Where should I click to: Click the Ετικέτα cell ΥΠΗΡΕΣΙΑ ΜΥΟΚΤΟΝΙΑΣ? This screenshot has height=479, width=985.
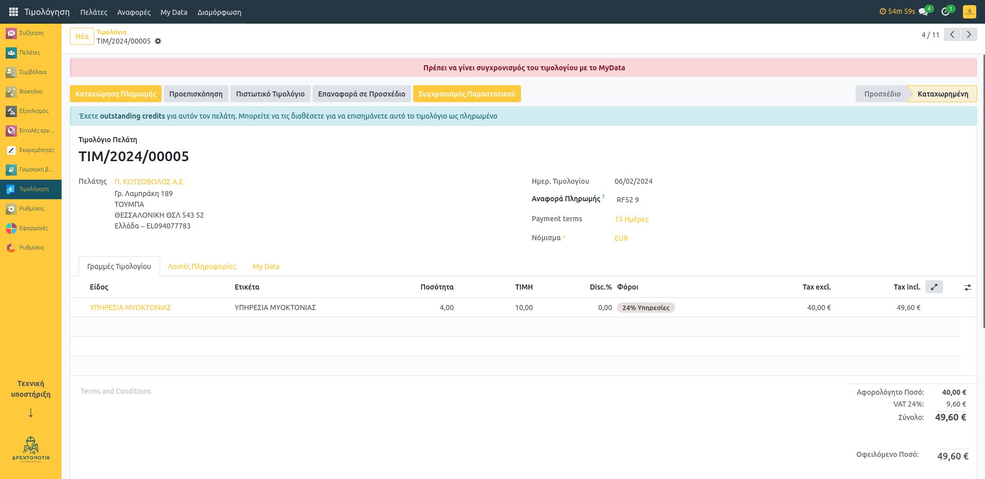click(x=275, y=308)
